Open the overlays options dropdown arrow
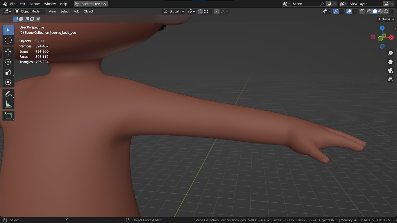 point(355,11)
